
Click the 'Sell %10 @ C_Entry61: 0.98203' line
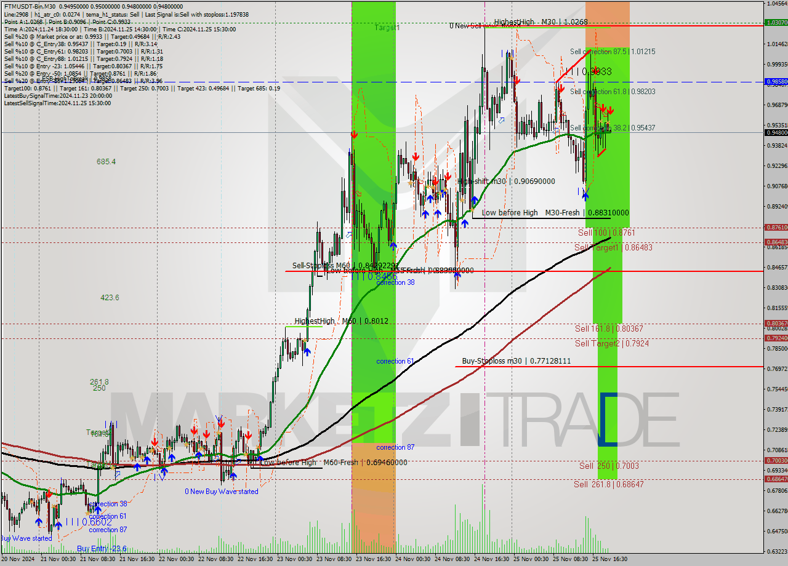[83, 52]
